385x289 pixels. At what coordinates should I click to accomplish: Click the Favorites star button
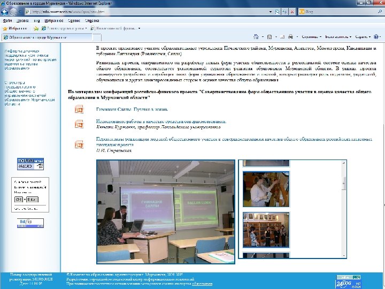pyautogui.click(x=15, y=28)
